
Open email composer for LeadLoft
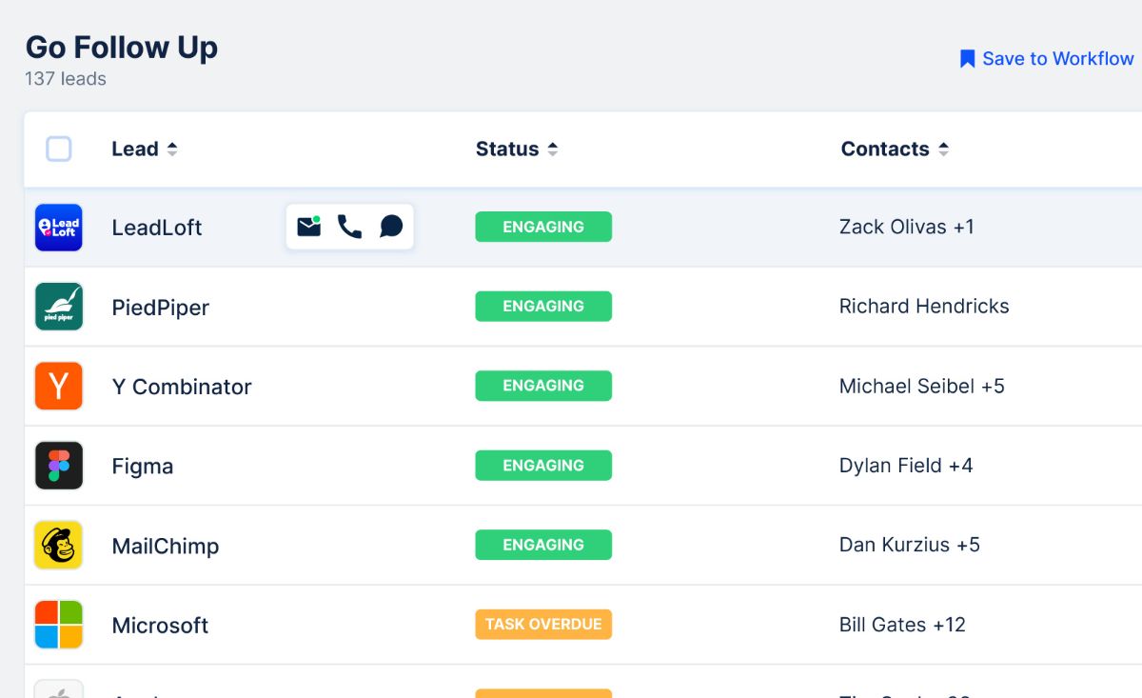pyautogui.click(x=307, y=227)
